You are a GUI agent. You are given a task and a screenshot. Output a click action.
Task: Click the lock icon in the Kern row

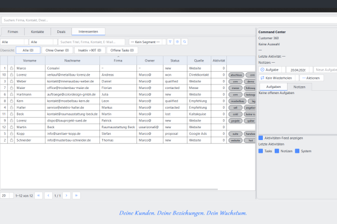[x=11, y=101]
